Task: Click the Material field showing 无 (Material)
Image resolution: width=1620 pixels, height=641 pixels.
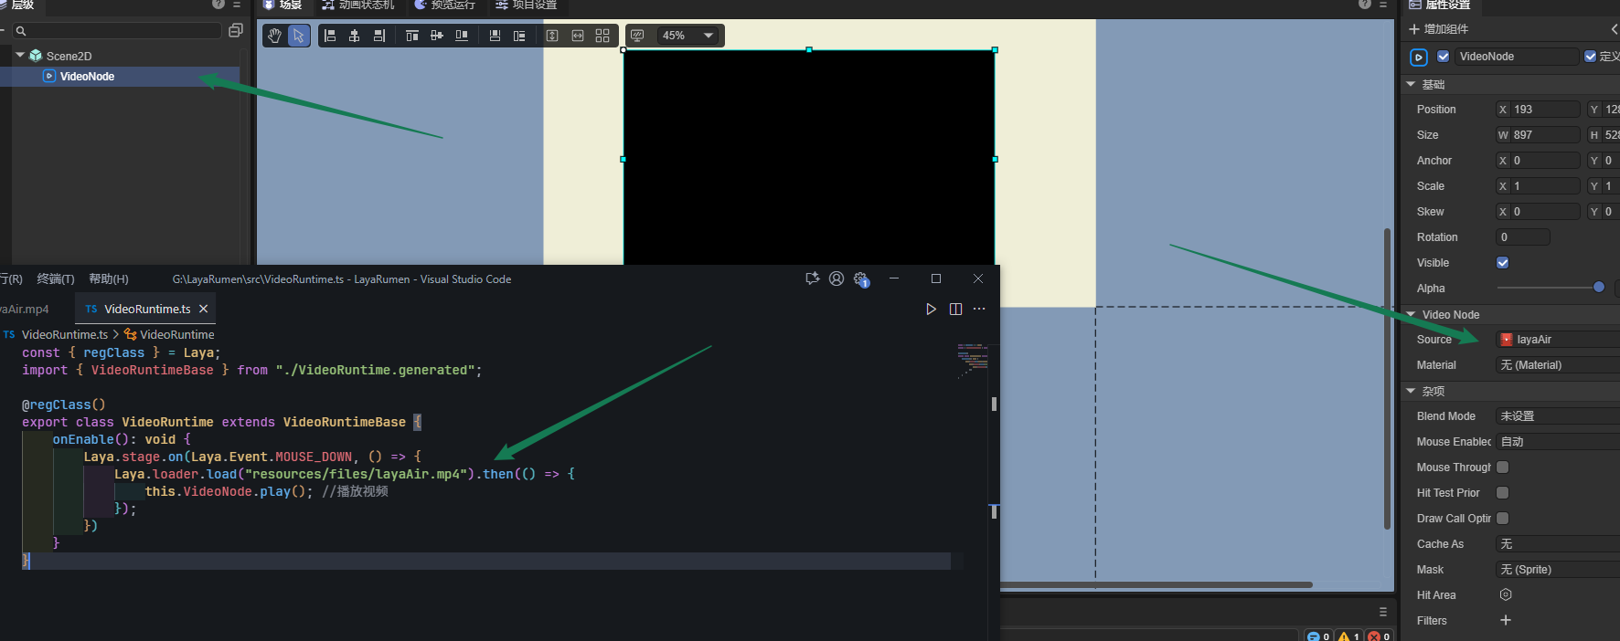Action: point(1558,365)
